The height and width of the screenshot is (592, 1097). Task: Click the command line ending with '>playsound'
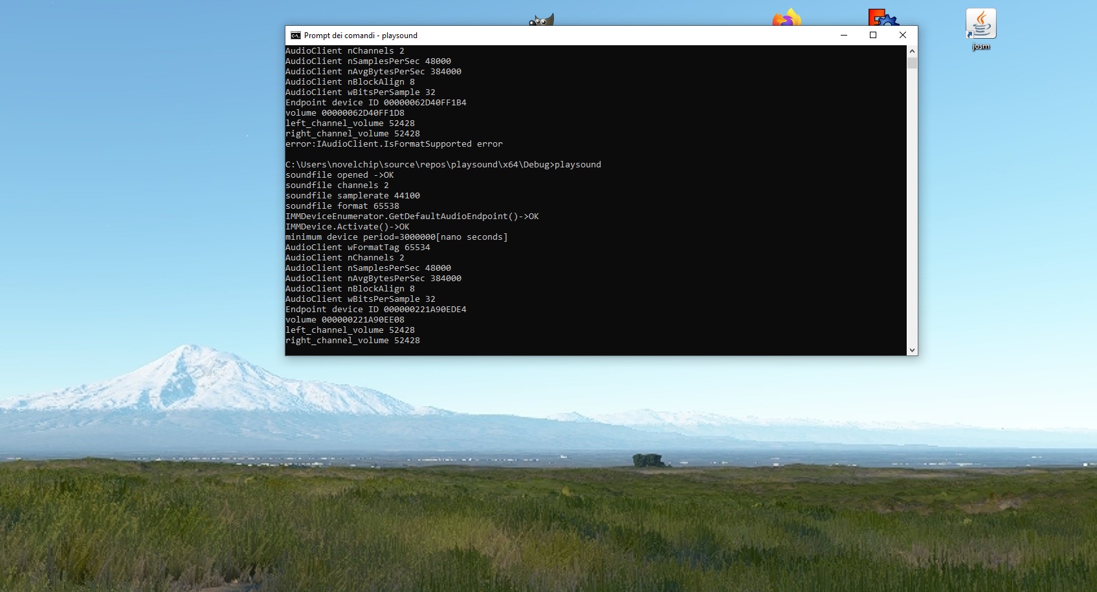click(x=443, y=165)
